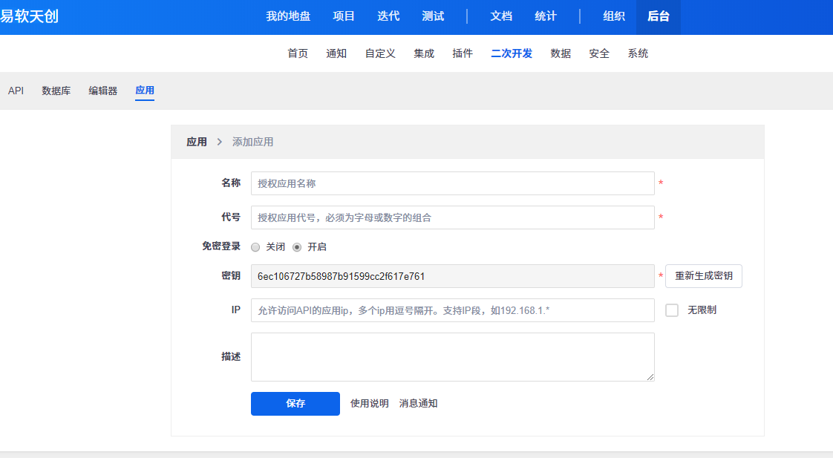Open the 使用说明 link
Image resolution: width=833 pixels, height=458 pixels.
369,404
